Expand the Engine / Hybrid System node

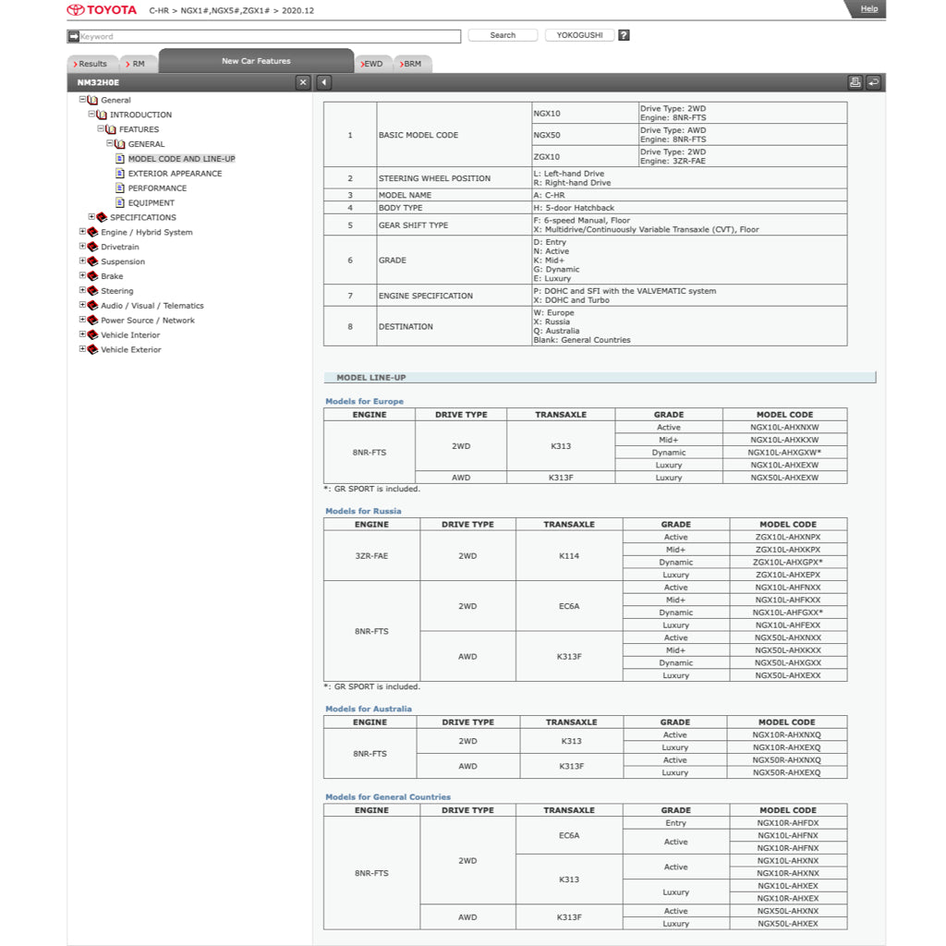point(82,232)
